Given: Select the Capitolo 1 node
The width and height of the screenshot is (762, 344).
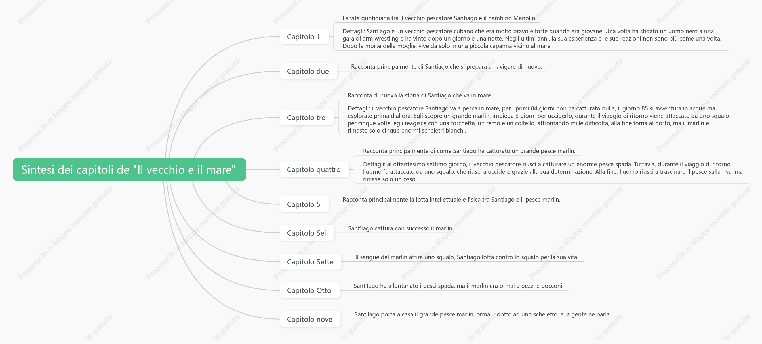Looking at the screenshot, I should pyautogui.click(x=304, y=36).
